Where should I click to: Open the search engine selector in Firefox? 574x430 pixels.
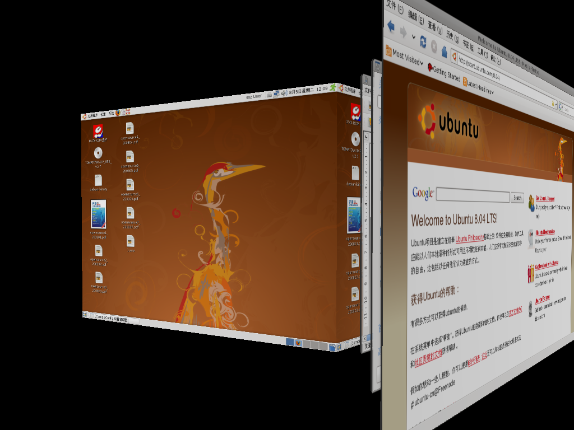[562, 107]
